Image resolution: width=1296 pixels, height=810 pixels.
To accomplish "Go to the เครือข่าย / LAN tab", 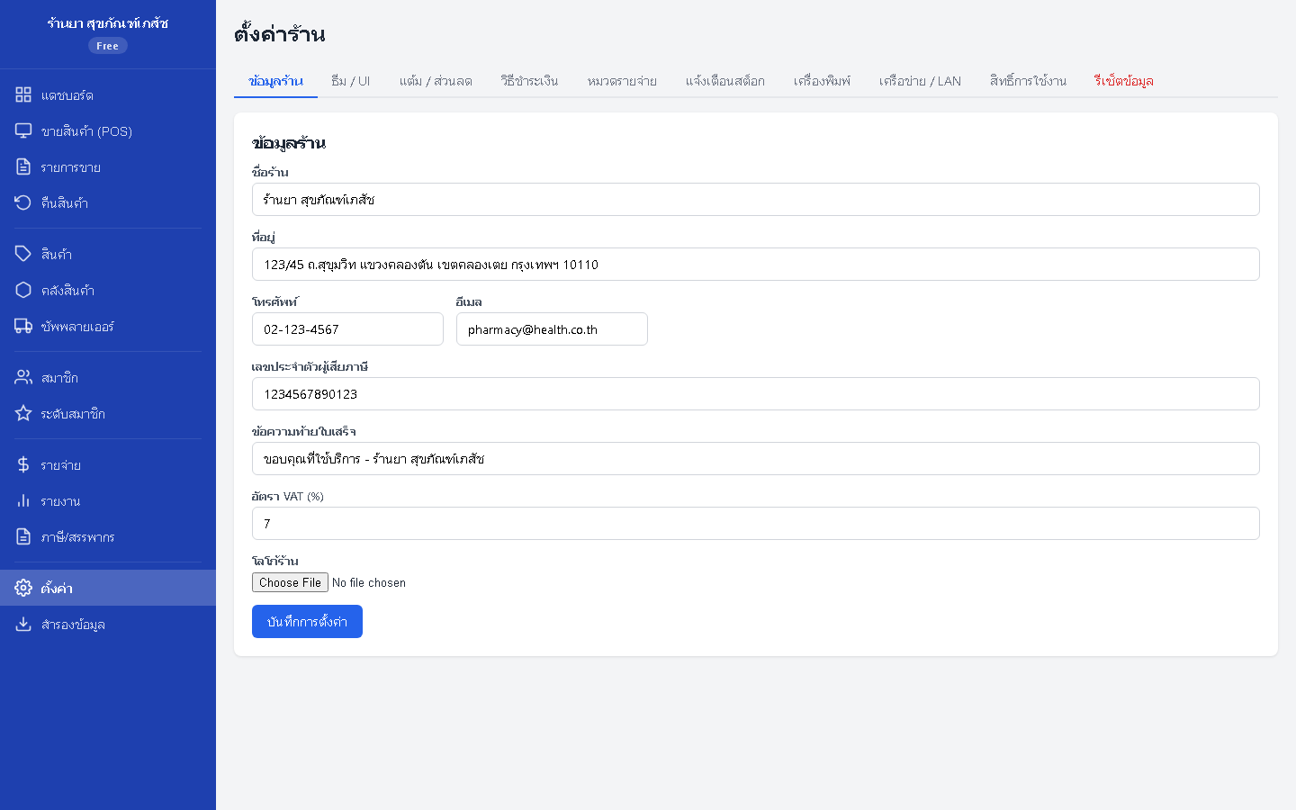I will point(920,81).
